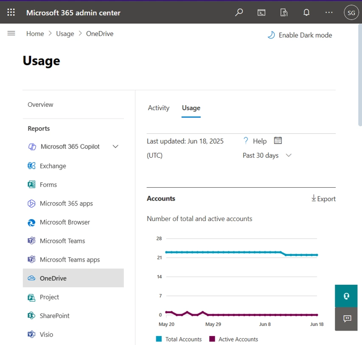The width and height of the screenshot is (362, 345).
Task: Click the Microsoft Teams icon
Action: pos(31,241)
